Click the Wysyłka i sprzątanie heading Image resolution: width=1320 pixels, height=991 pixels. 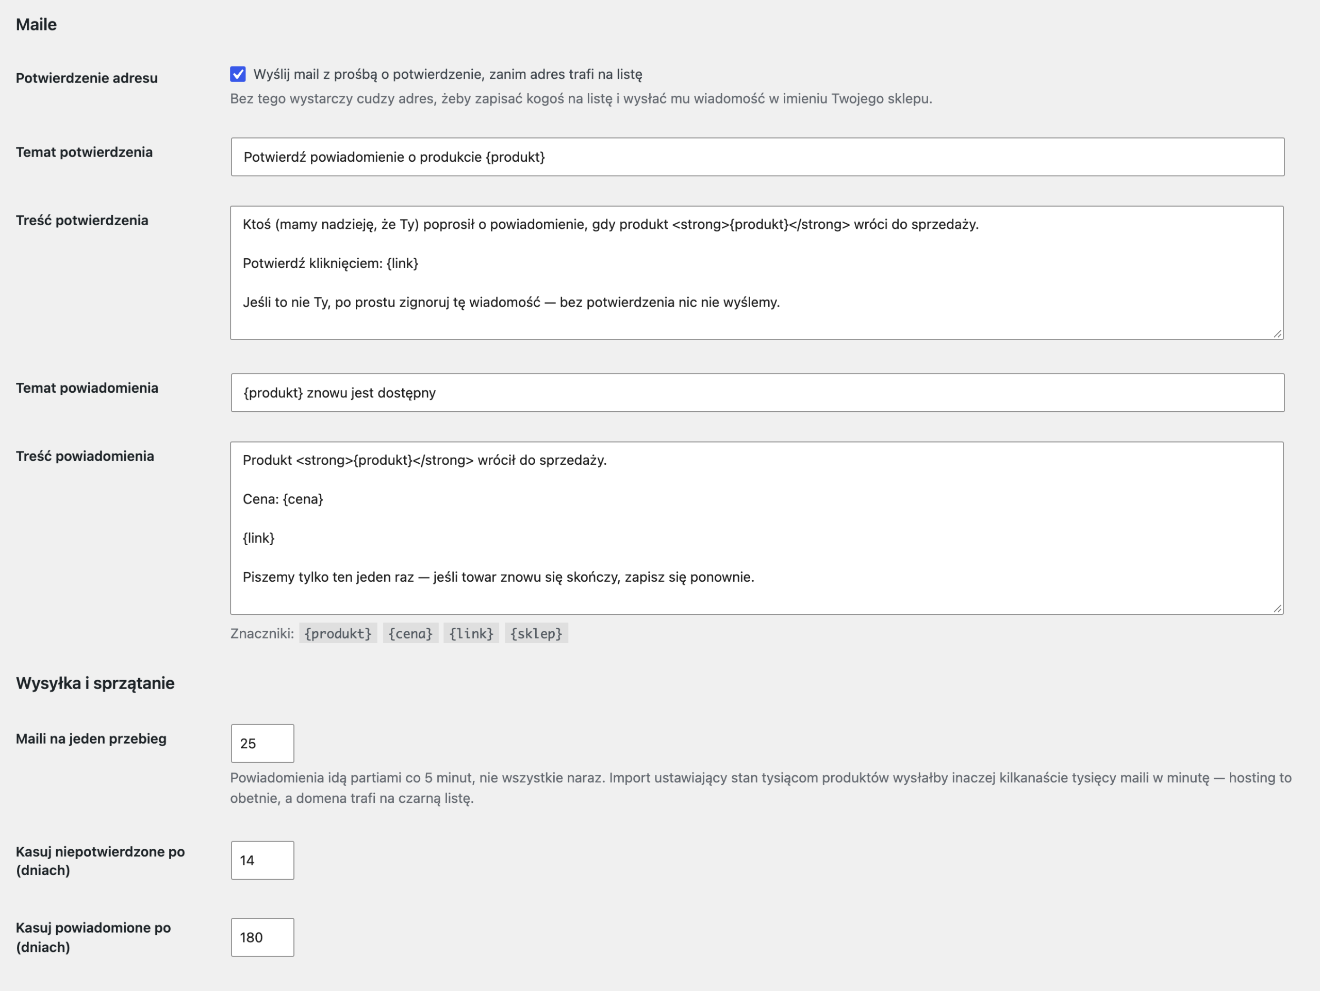(95, 683)
